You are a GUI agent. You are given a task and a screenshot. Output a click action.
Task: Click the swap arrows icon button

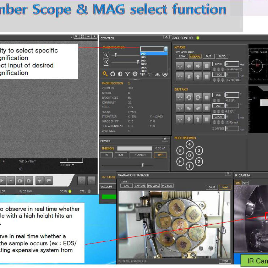(92, 180)
